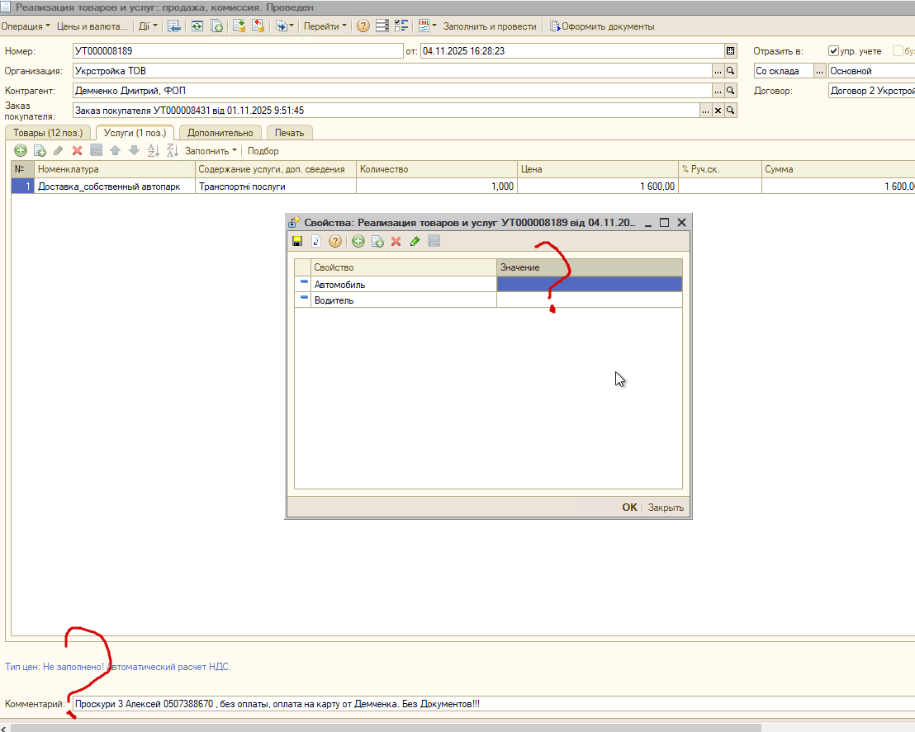Delete row with red X in services toolbar
Image resolution: width=915 pixels, height=732 pixels.
(x=77, y=150)
